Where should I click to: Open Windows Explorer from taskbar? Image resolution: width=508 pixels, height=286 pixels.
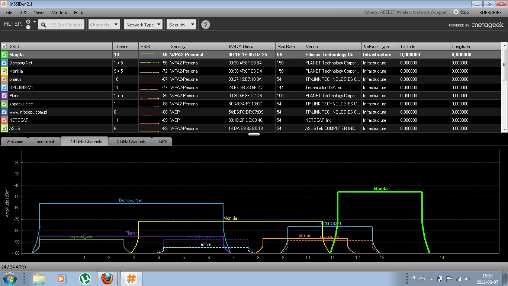coord(39,278)
